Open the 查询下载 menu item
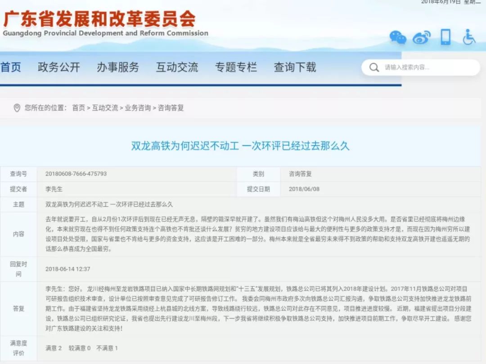The height and width of the screenshot is (364, 486). pos(294,67)
